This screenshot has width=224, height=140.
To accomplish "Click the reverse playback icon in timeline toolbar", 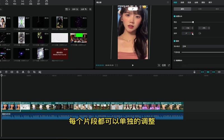I will coord(17,72).
